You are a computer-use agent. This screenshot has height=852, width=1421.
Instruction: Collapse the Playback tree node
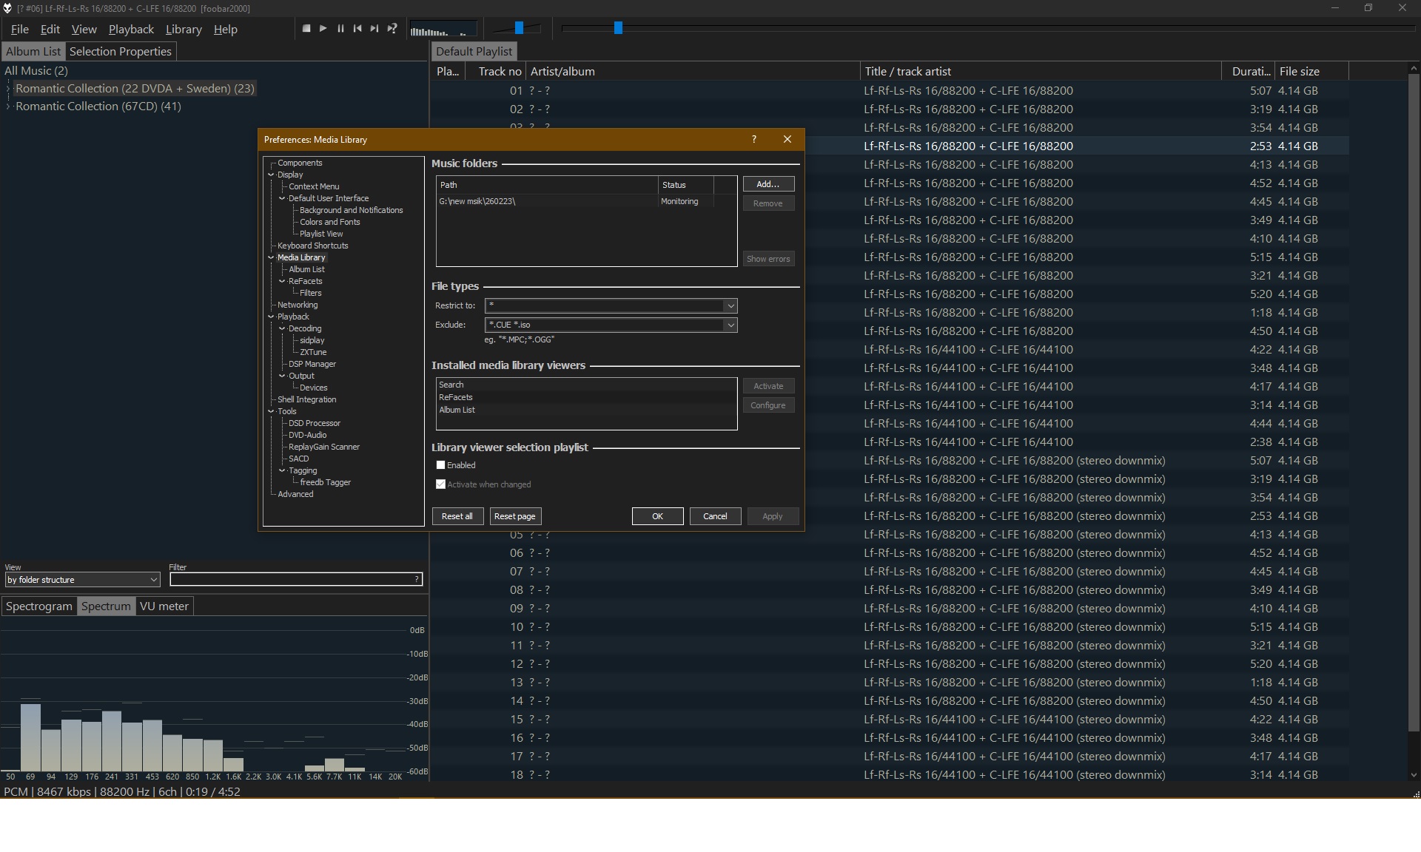[271, 317]
